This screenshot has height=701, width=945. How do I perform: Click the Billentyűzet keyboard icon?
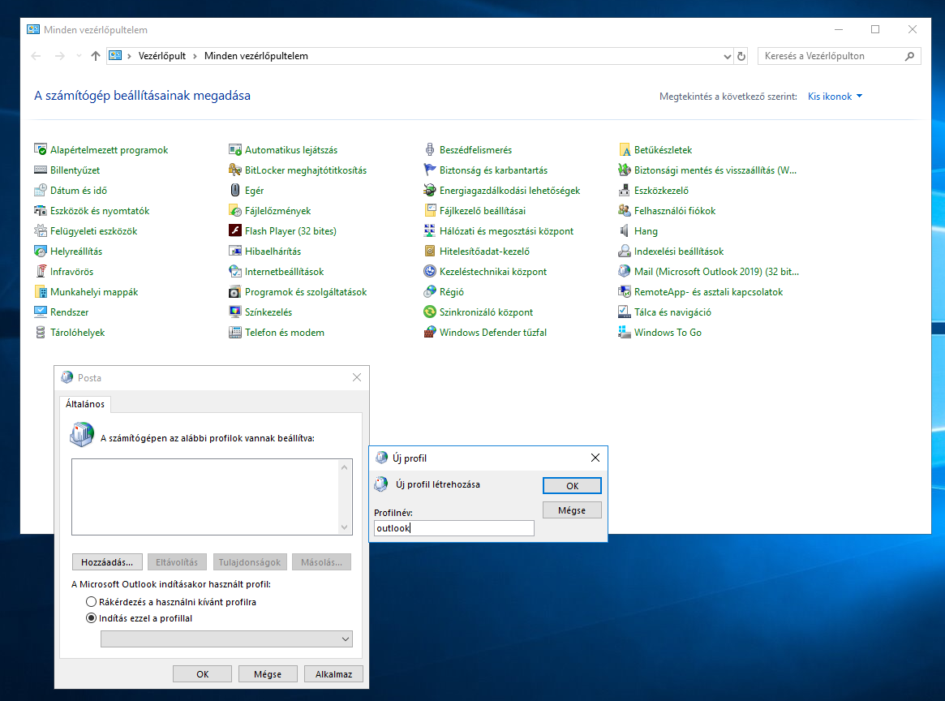(x=41, y=170)
